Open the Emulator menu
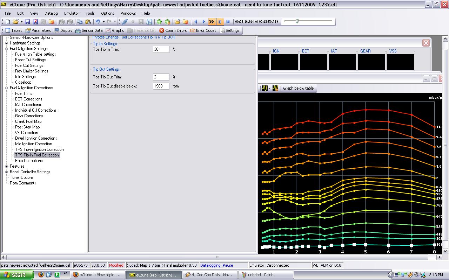Screen dimensions: 449x280 (x=72, y=13)
